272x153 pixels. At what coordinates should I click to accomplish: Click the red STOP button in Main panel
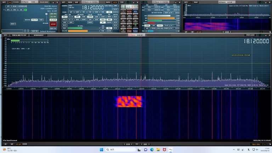click(53, 24)
